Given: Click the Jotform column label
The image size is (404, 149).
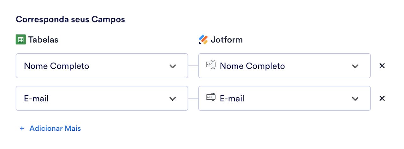Looking at the screenshot, I should pos(227,40).
